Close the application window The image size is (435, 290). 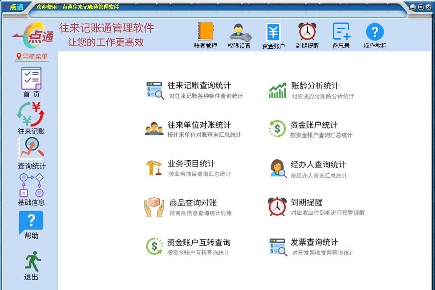click(428, 7)
